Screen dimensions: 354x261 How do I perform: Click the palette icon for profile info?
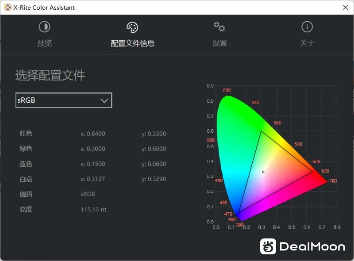132,27
